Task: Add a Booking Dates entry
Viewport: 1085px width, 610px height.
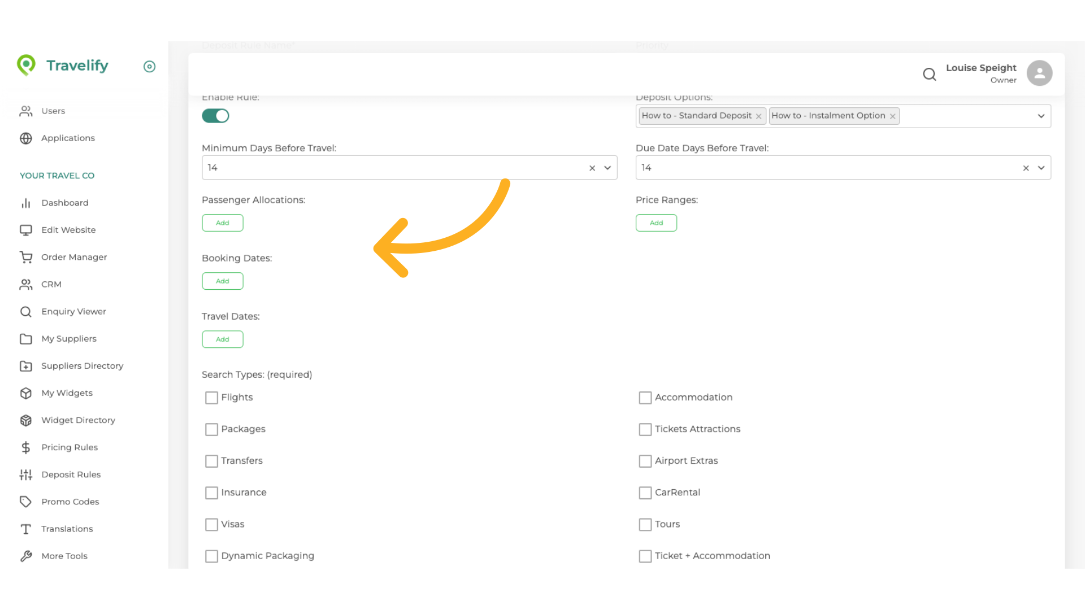Action: (x=222, y=281)
